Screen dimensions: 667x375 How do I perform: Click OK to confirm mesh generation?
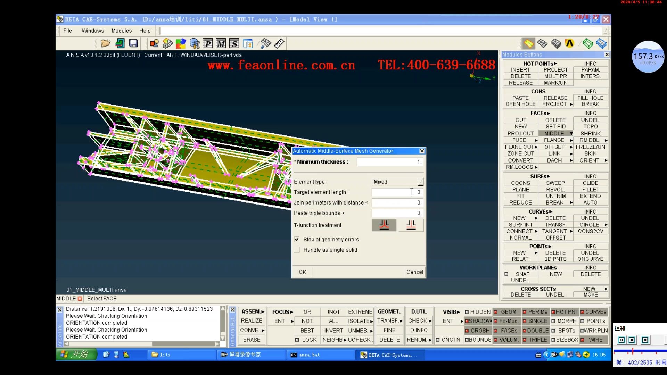[302, 272]
